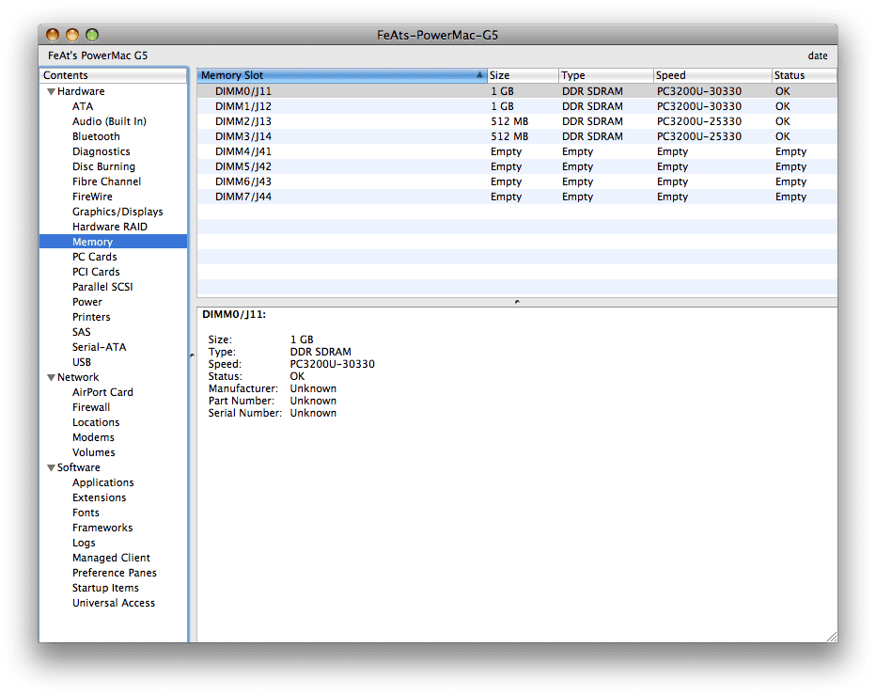Screen dimensions: 876x695
Task: Select Preference Panes item
Action: [114, 573]
